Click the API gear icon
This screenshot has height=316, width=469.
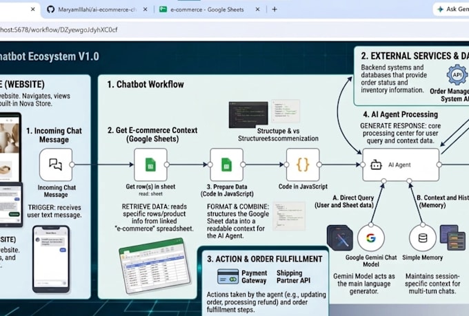pyautogui.click(x=457, y=74)
